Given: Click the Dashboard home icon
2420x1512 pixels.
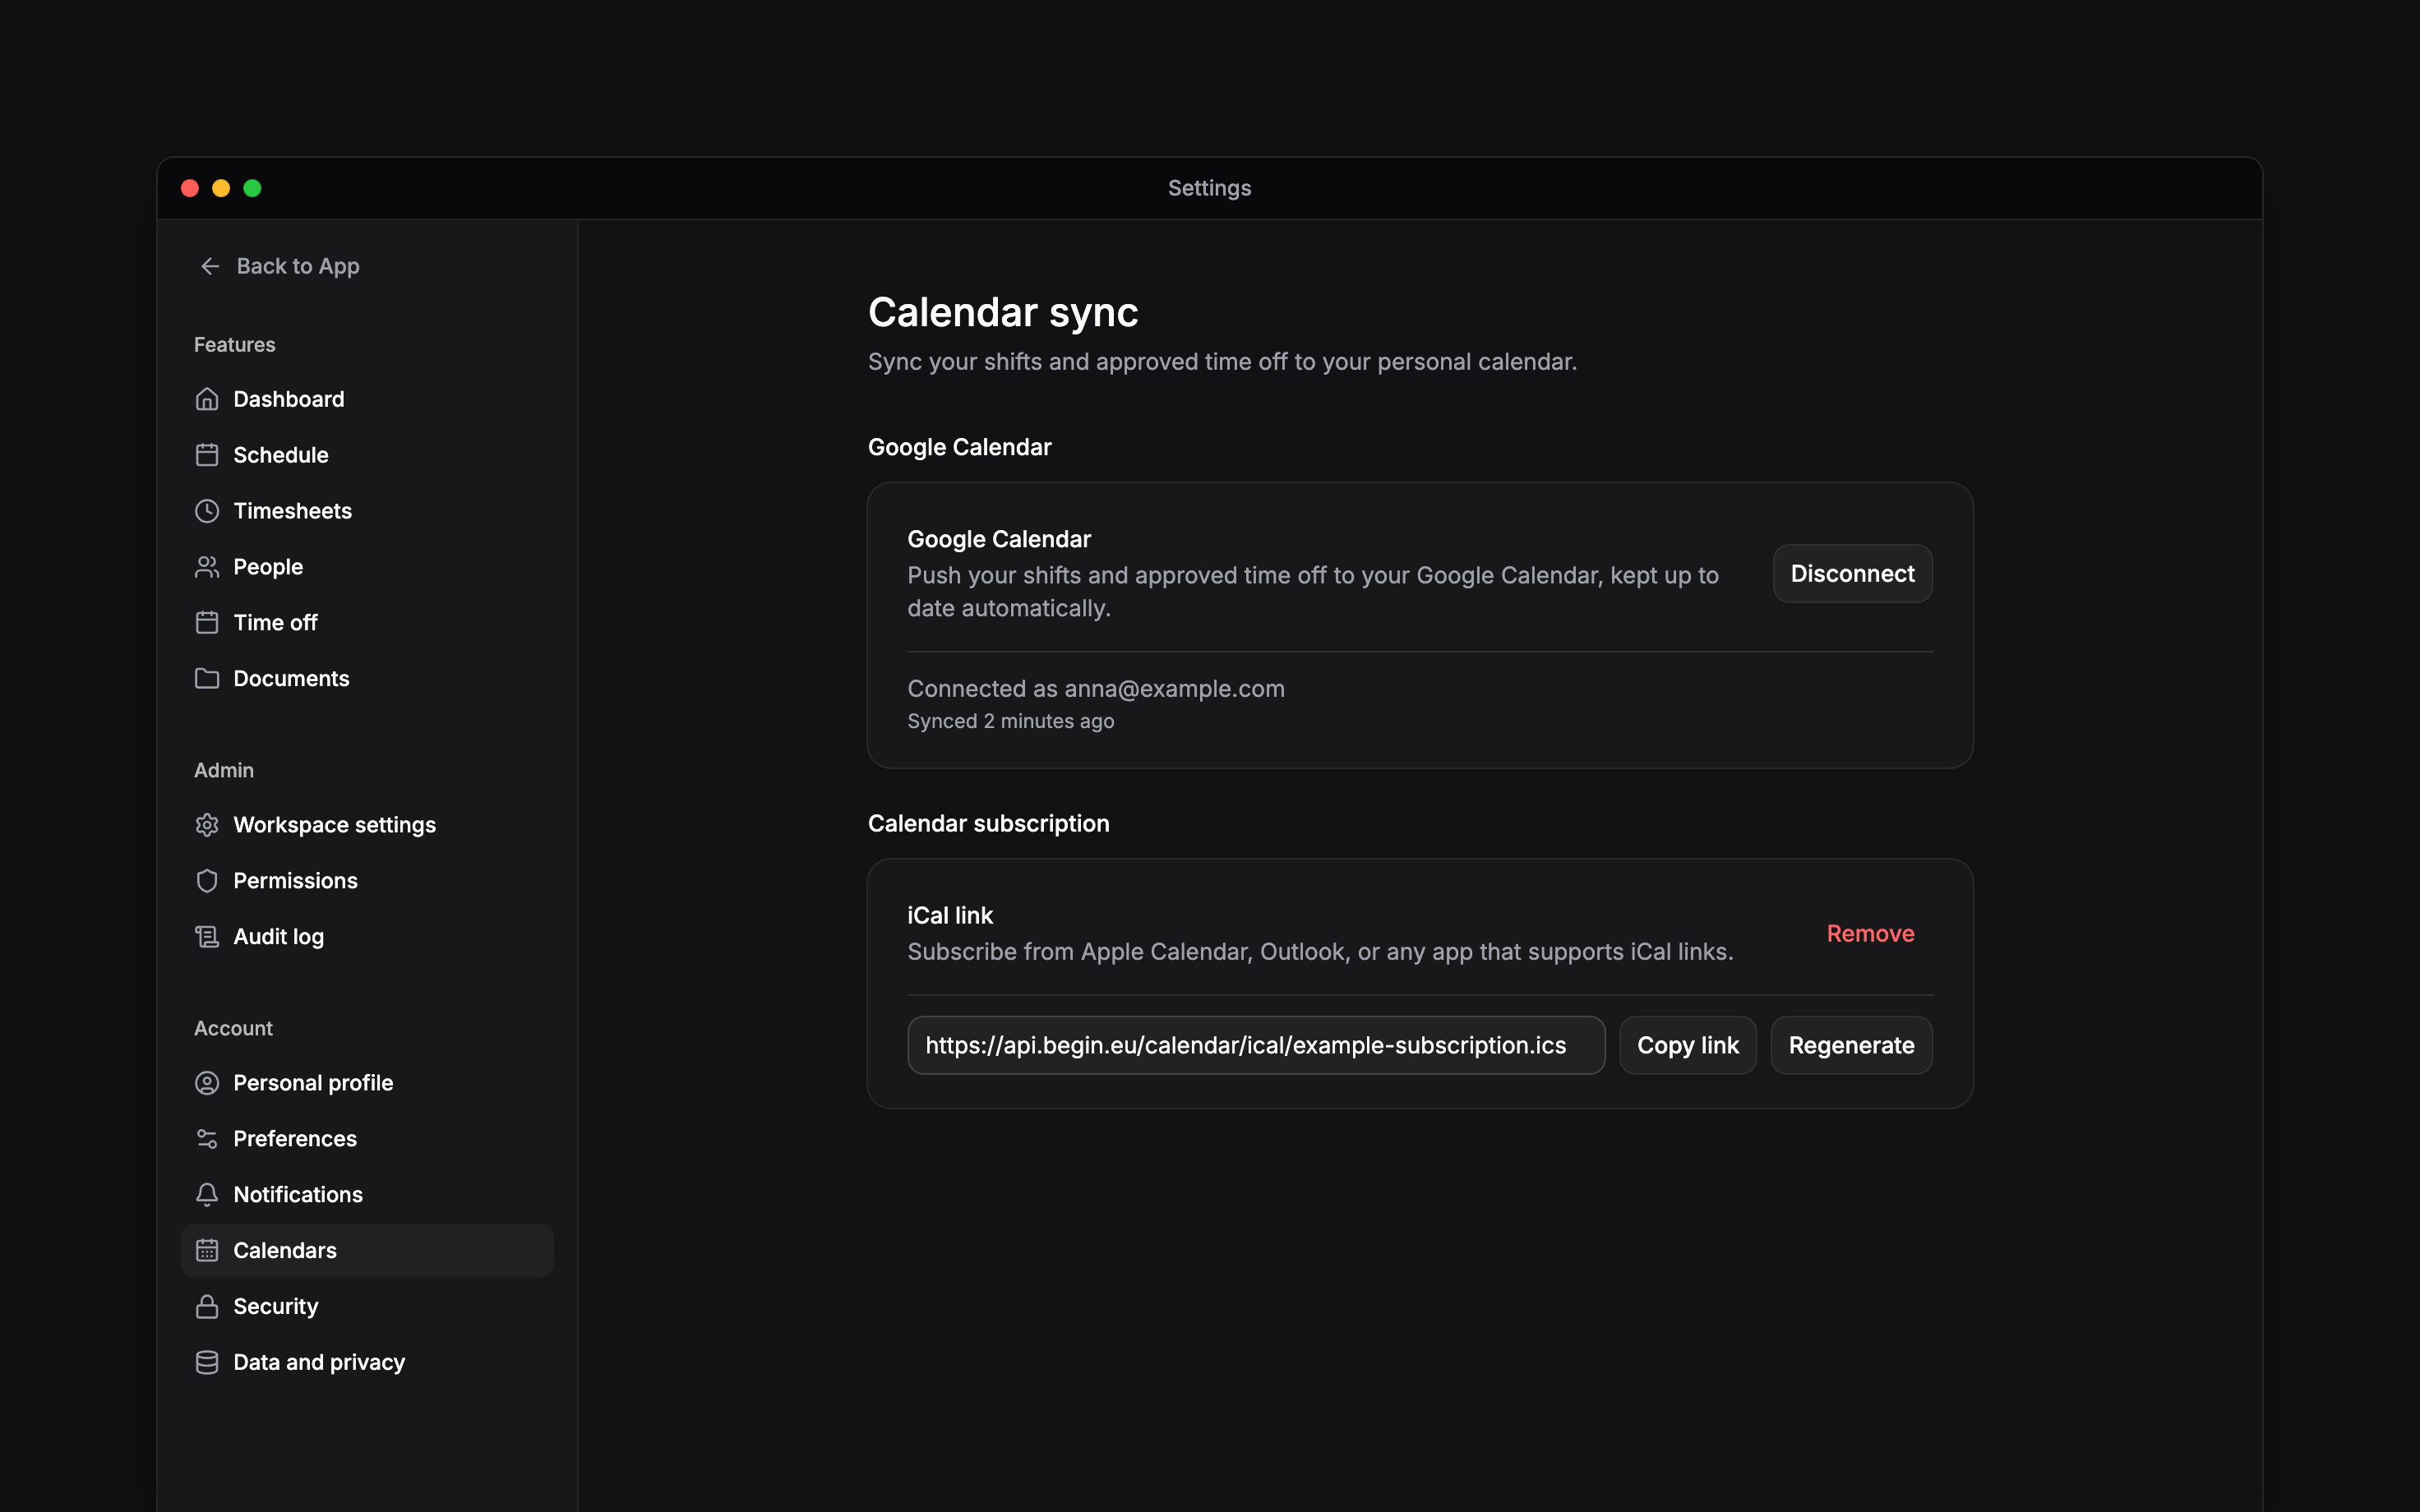Looking at the screenshot, I should [x=207, y=399].
